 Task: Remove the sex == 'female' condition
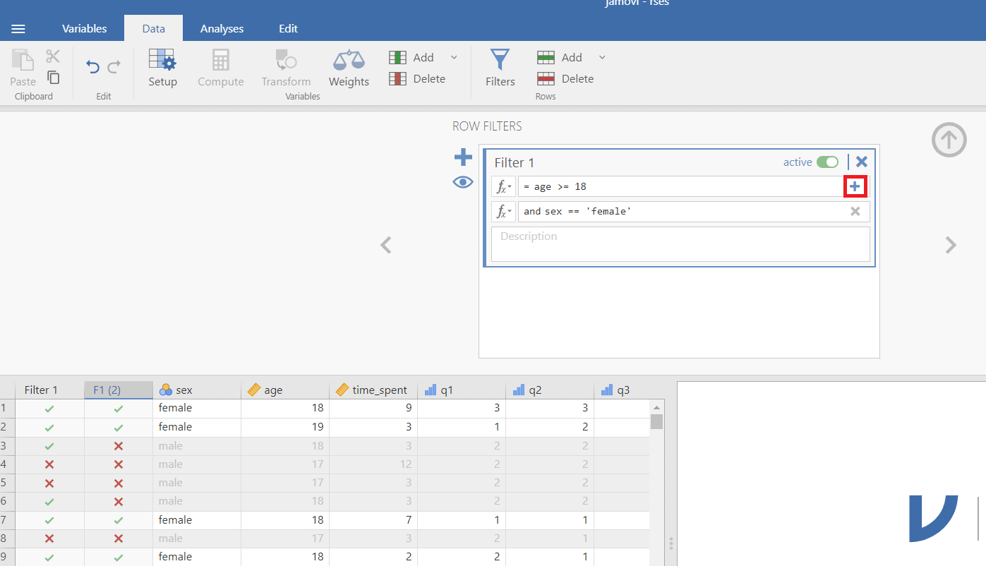(855, 211)
